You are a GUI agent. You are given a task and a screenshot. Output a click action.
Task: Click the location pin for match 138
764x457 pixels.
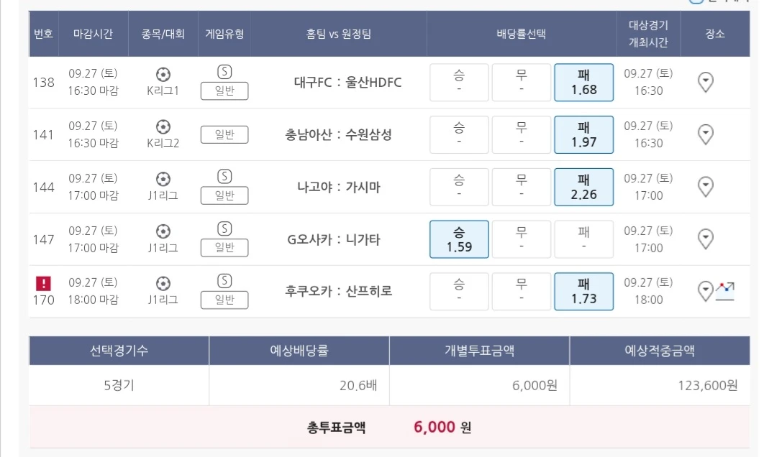[x=706, y=82]
